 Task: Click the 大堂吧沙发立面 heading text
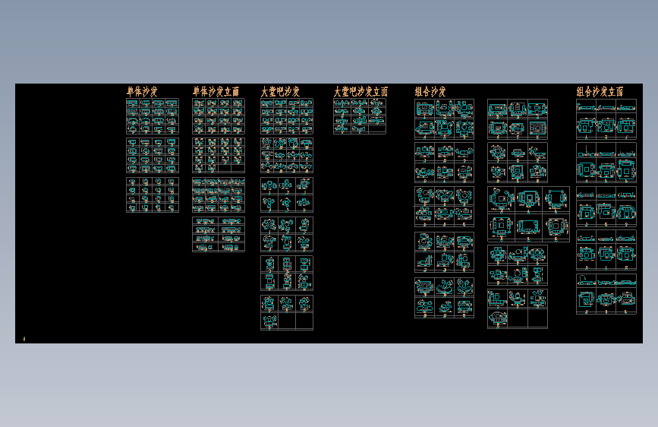click(360, 91)
